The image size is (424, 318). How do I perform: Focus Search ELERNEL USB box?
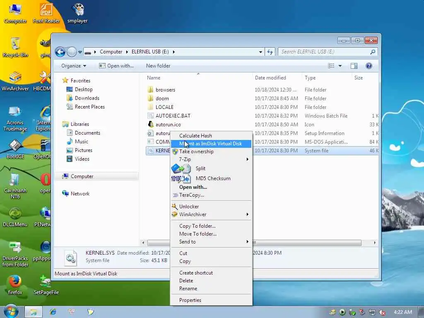click(x=325, y=52)
